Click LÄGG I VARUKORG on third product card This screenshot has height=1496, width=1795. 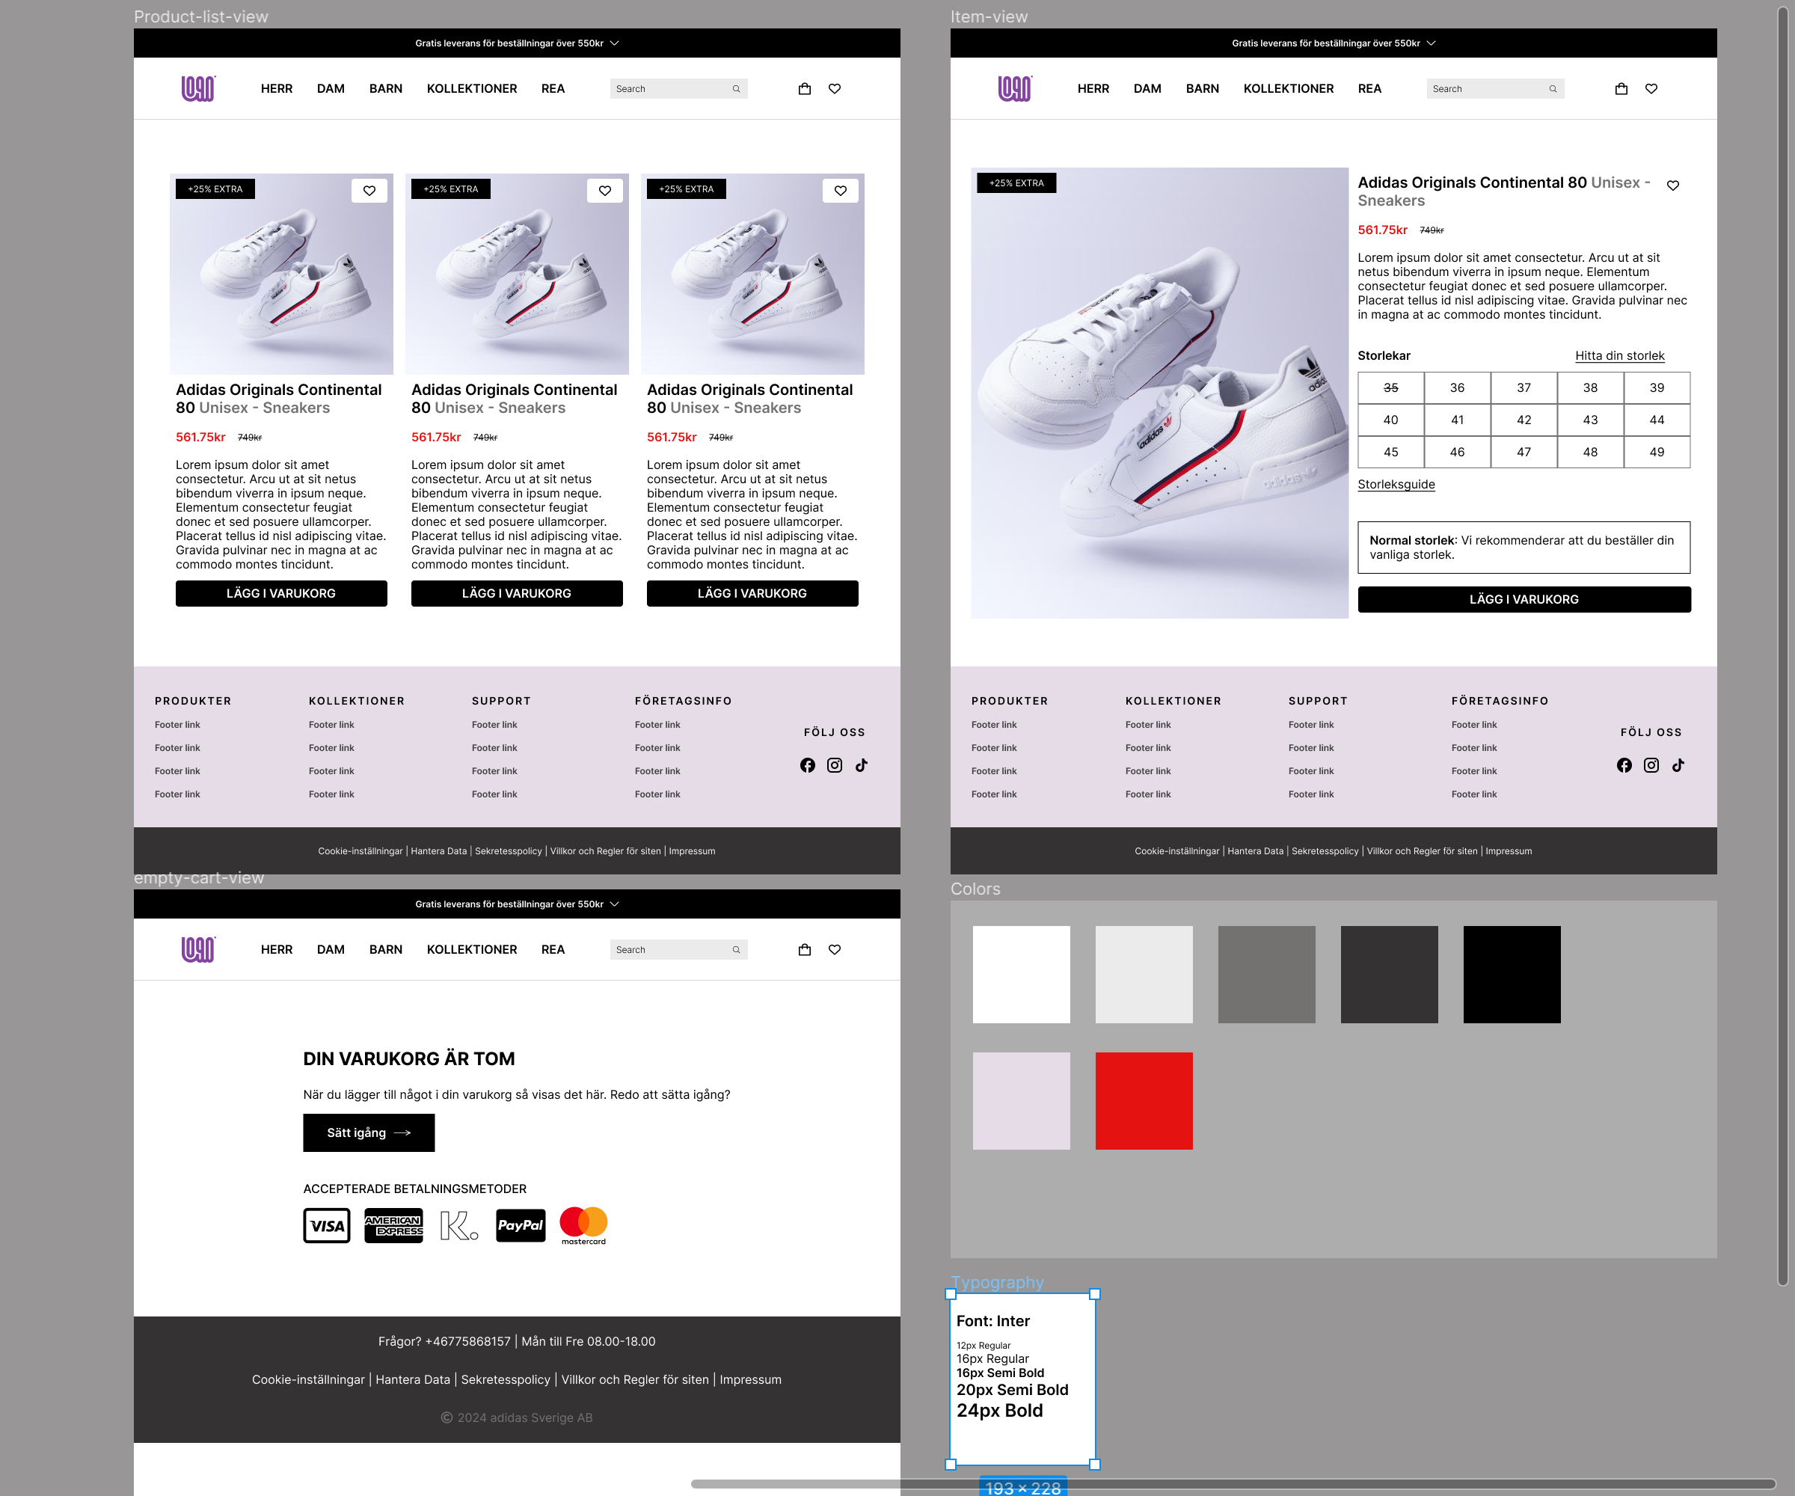[752, 593]
